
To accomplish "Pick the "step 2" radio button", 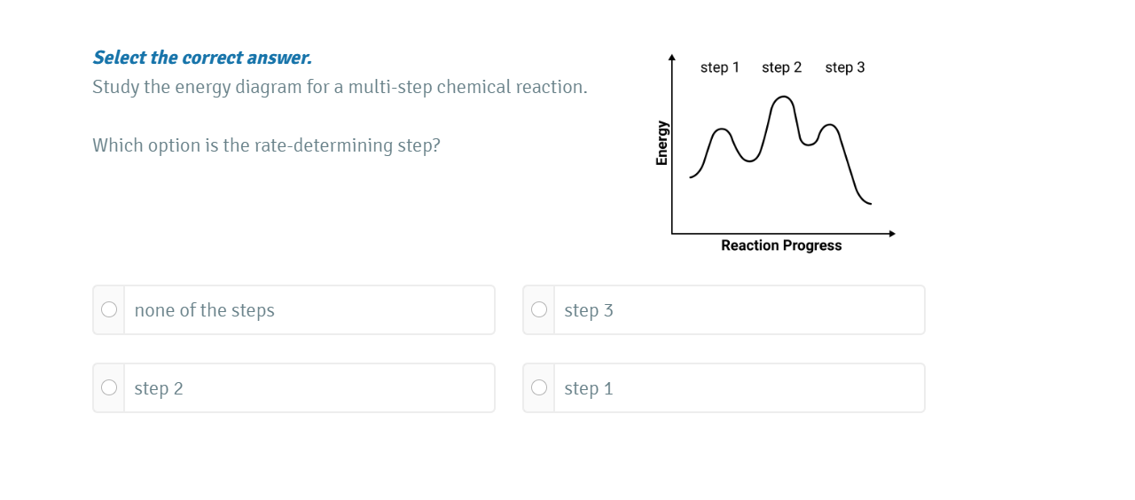I will click(109, 387).
